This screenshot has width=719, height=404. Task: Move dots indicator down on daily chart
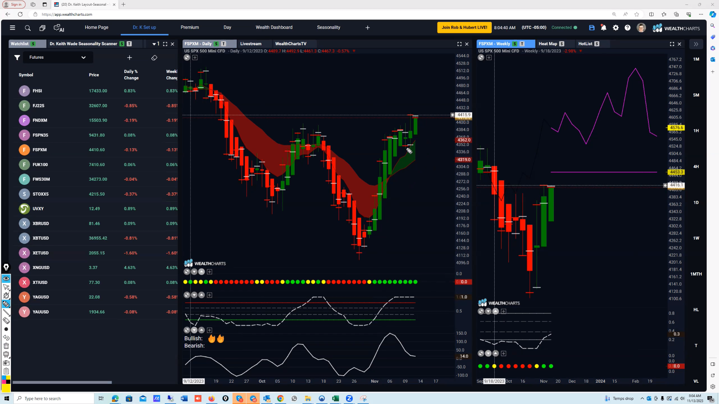pos(194,272)
